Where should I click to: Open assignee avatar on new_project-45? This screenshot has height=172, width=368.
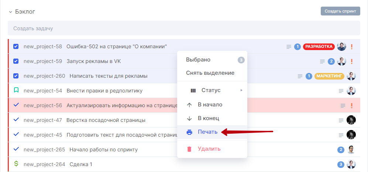(351, 135)
